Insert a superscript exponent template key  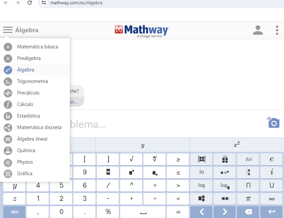pyautogui.click(x=131, y=172)
